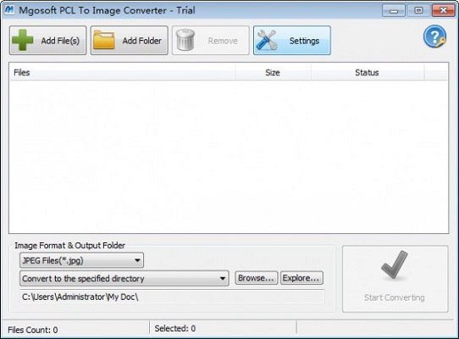Close the Mgosoft PCL To Image Converter window
Image resolution: width=459 pixels, height=339 pixels.
(x=443, y=10)
